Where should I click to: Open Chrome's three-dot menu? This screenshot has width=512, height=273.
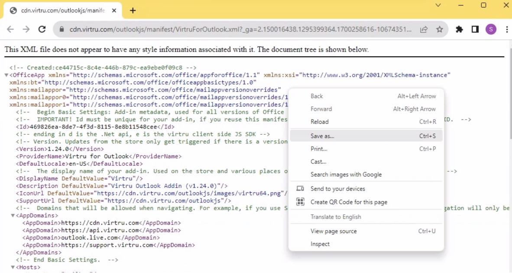(506, 29)
